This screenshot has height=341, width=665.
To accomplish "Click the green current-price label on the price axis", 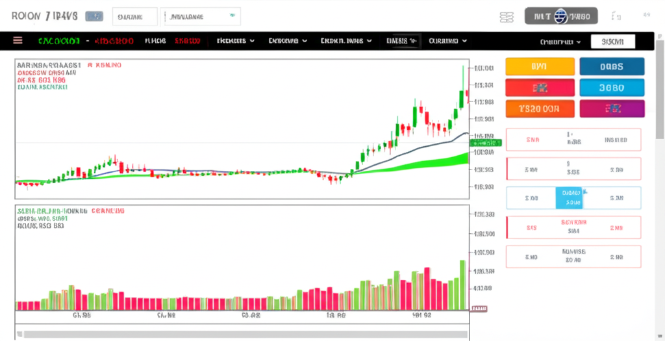I will 487,142.
